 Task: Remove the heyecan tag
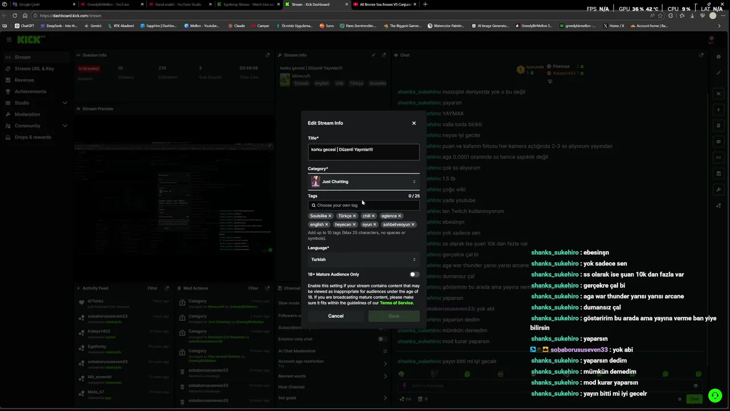[x=354, y=224]
